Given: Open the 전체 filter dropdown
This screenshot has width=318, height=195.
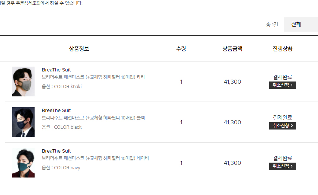Looking at the screenshot, I should coord(300,25).
